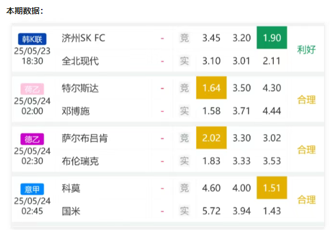Open team 国米
The height and width of the screenshot is (230, 333).
tap(71, 211)
